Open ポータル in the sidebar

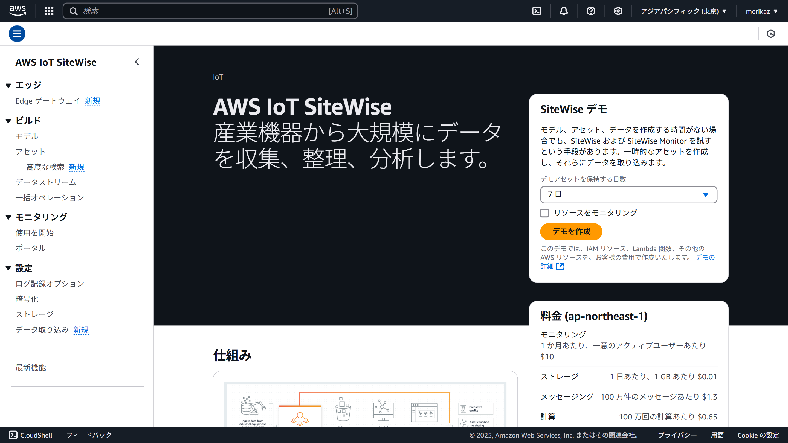coord(31,248)
